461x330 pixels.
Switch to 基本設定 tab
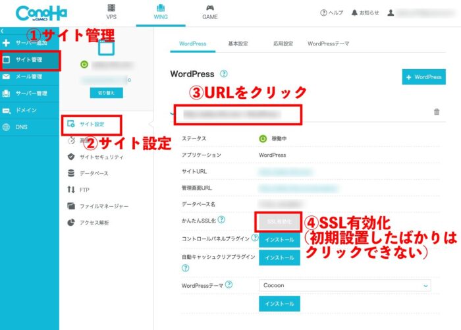pyautogui.click(x=238, y=44)
